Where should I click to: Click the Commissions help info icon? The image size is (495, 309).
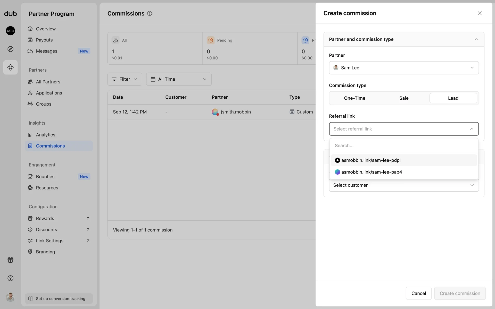coord(150,13)
